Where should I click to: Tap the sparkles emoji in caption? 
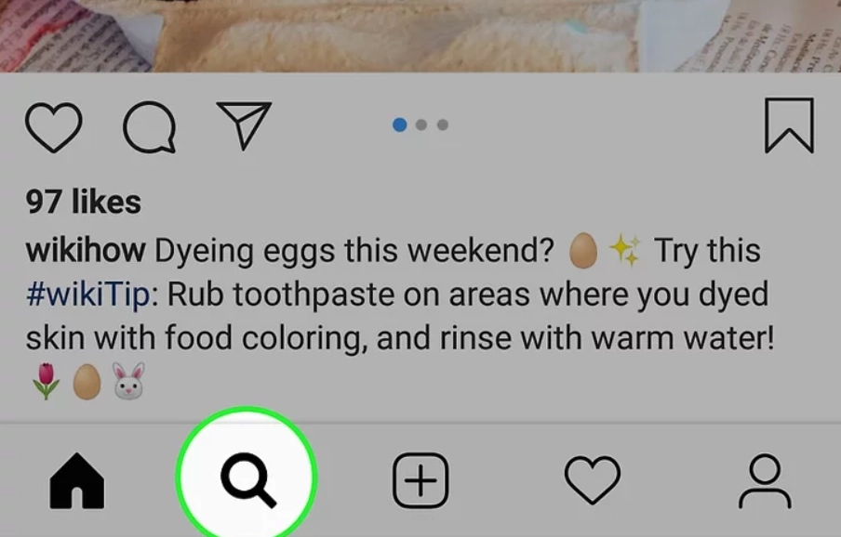coord(624,250)
